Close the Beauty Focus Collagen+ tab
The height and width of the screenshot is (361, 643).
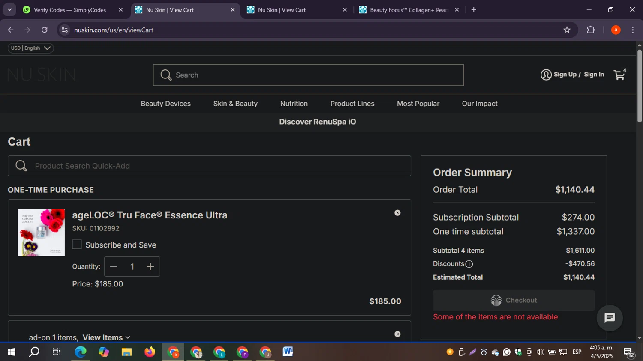pyautogui.click(x=457, y=9)
